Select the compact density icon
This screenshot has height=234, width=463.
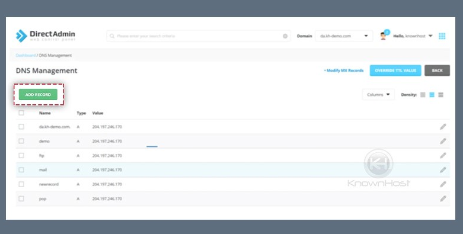[x=423, y=95]
